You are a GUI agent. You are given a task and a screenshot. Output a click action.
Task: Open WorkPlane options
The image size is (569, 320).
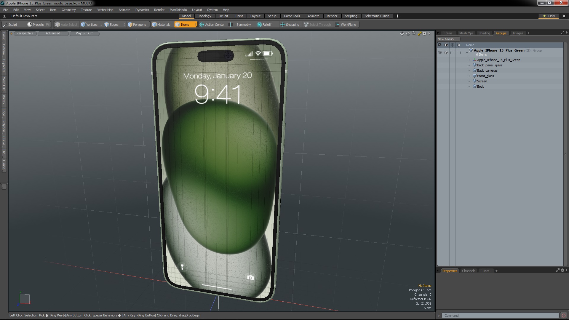(346, 25)
